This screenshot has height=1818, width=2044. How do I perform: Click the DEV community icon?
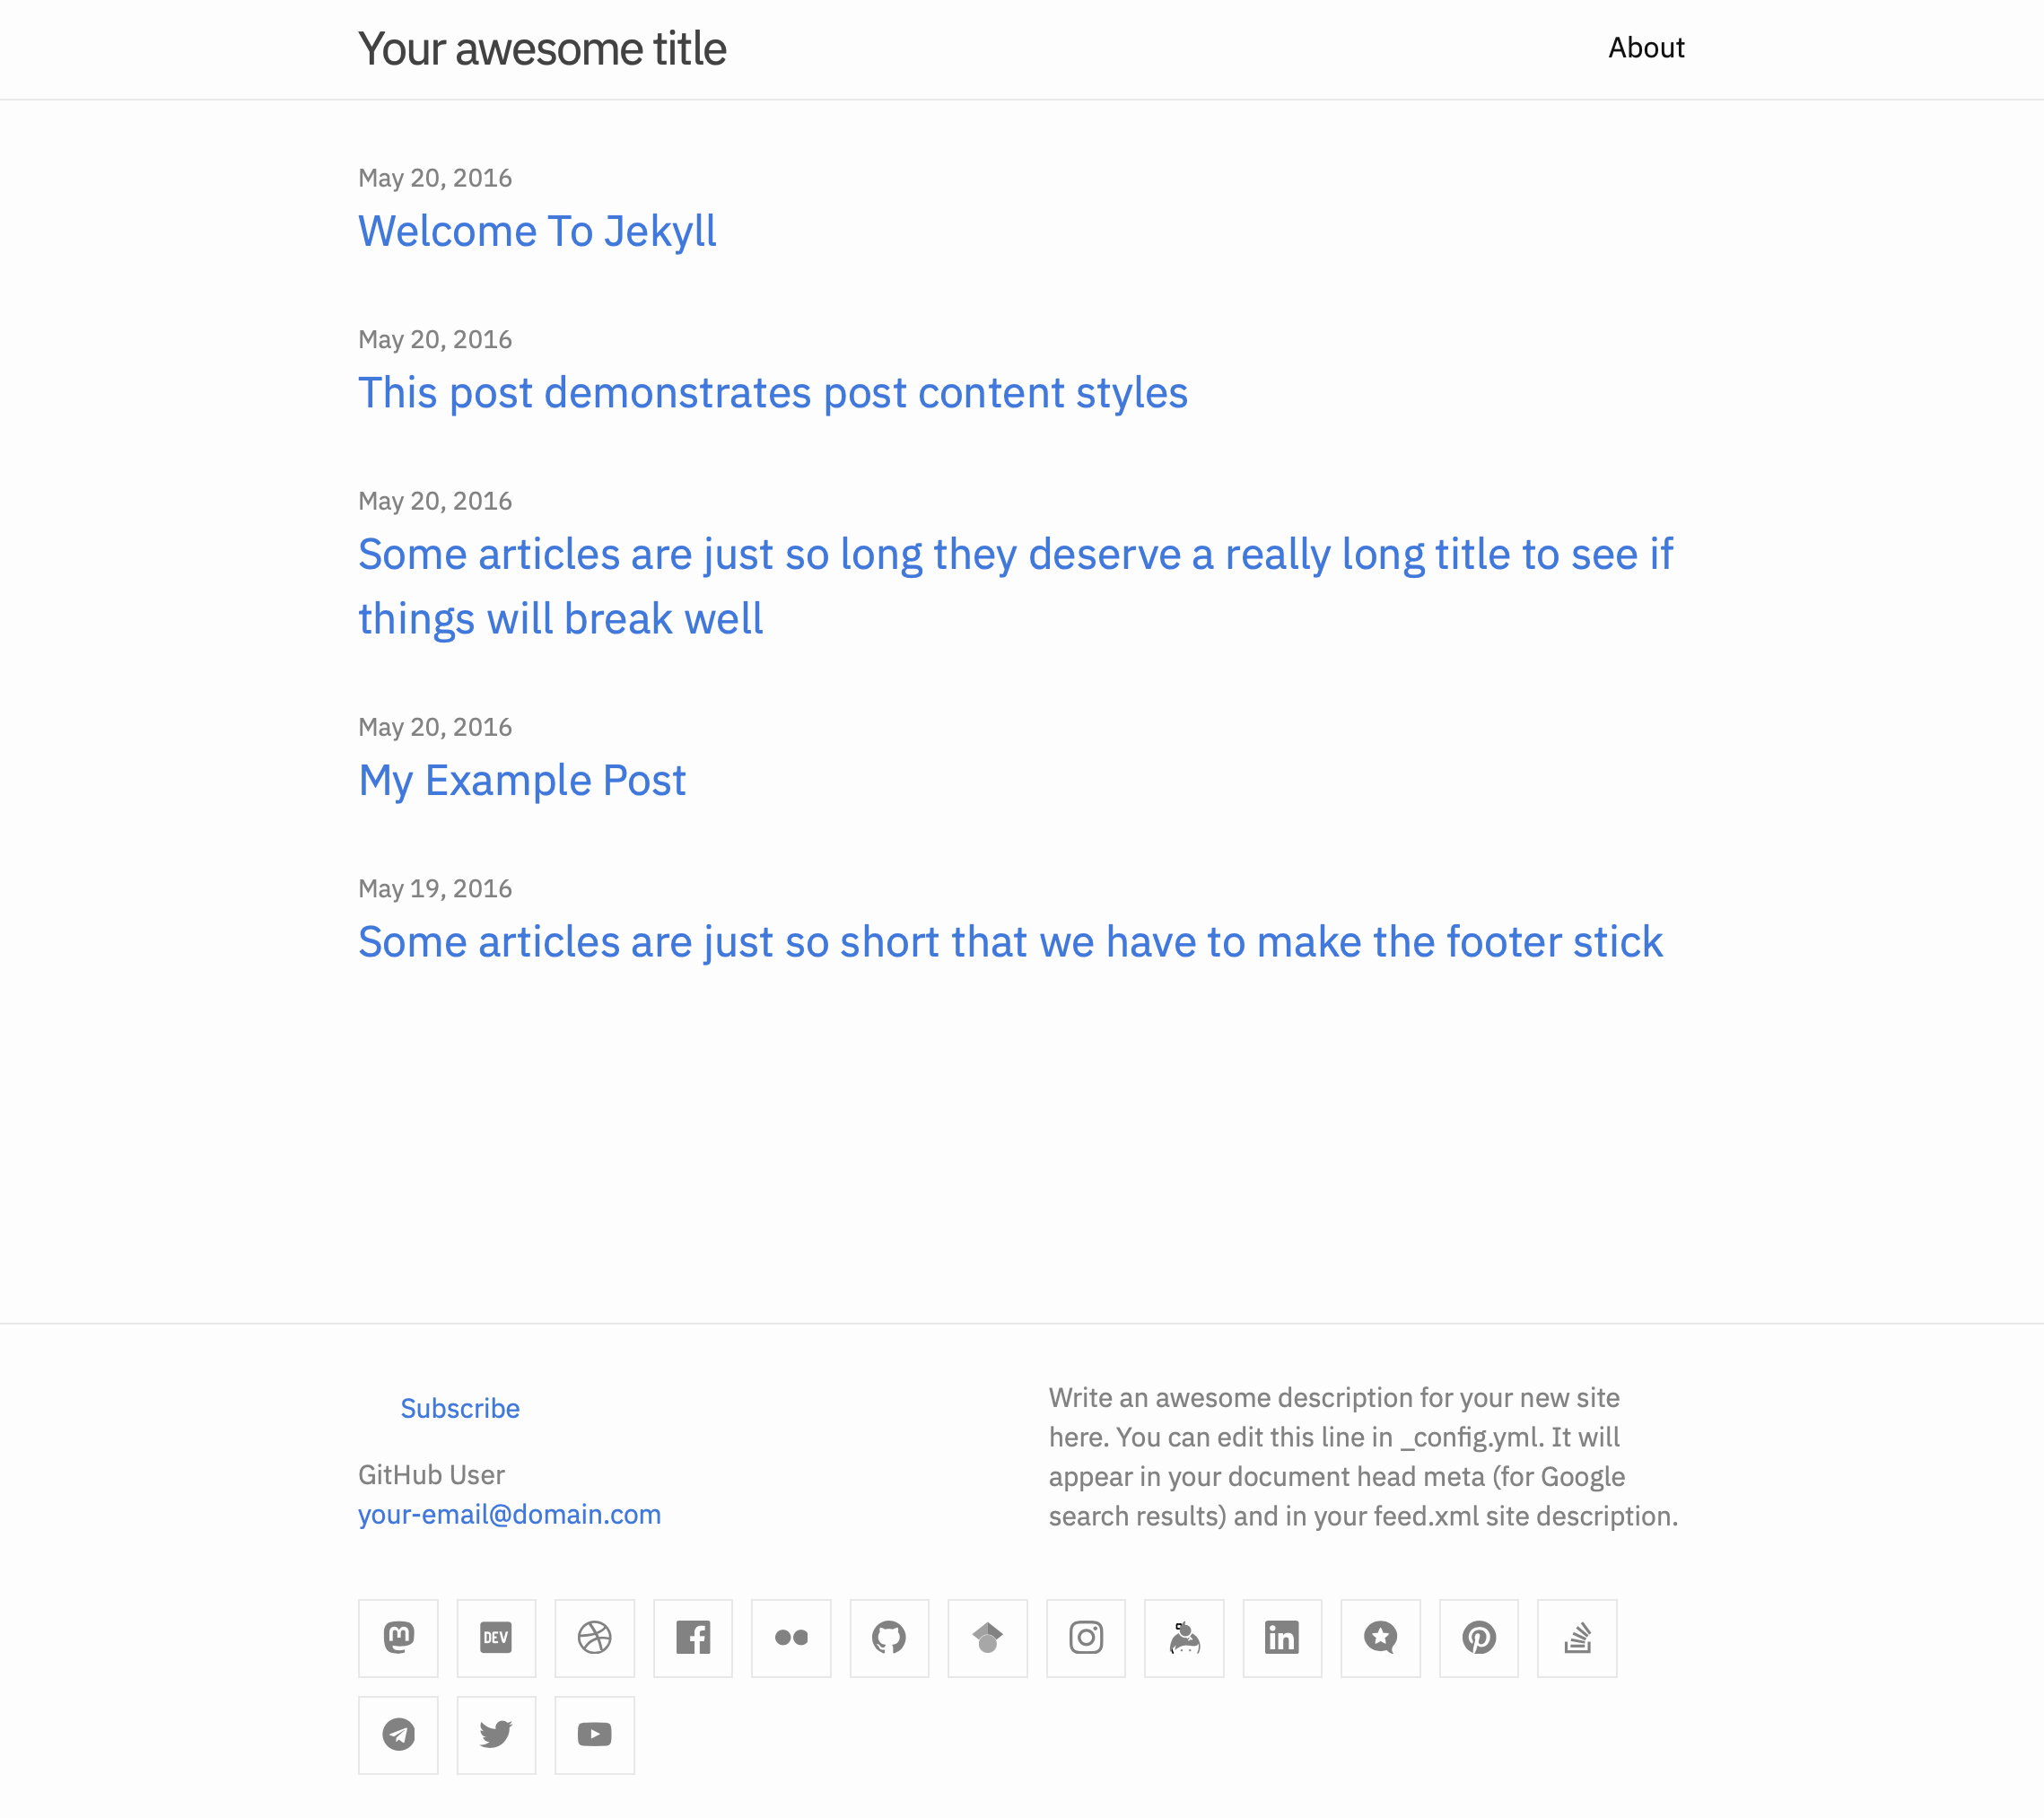coord(496,1638)
